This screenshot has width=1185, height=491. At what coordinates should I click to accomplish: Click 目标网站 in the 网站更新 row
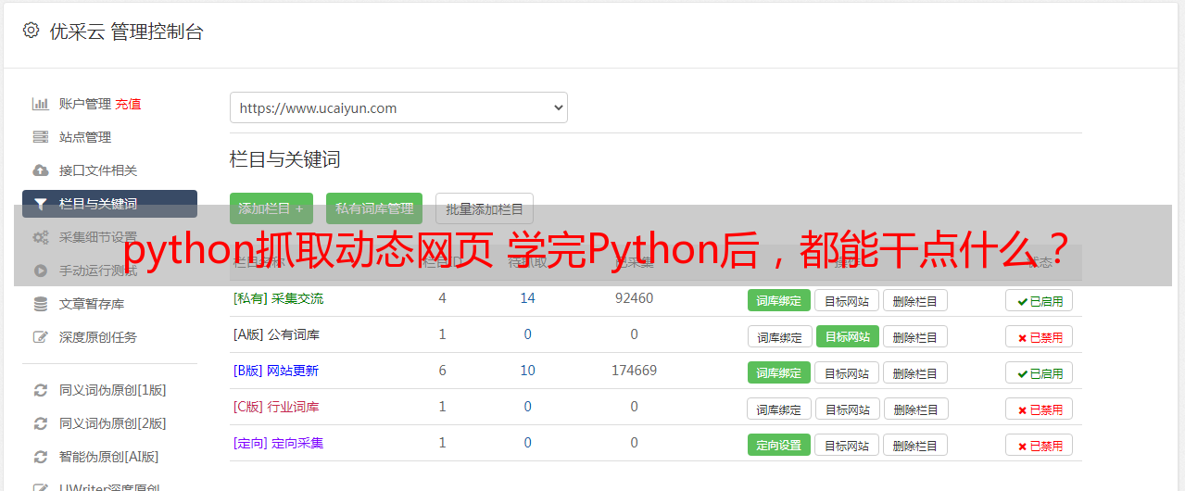[847, 372]
